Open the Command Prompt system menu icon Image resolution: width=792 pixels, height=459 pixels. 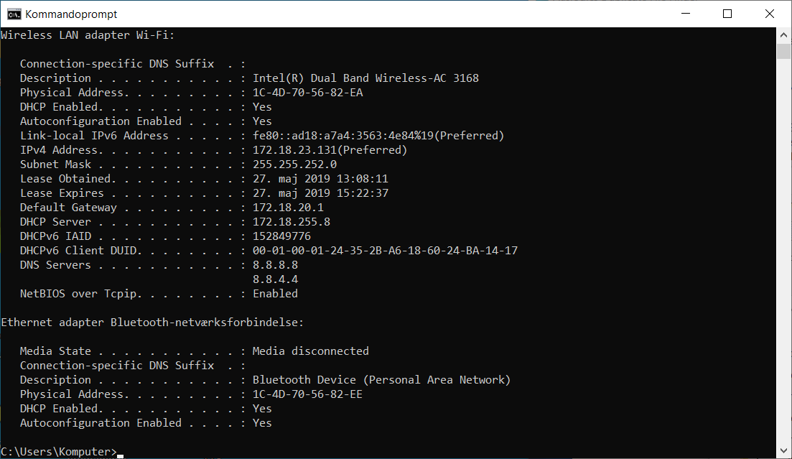point(14,13)
